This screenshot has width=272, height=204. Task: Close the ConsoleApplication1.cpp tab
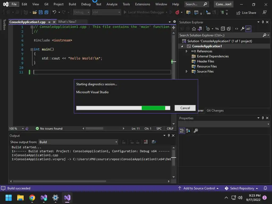(54, 22)
